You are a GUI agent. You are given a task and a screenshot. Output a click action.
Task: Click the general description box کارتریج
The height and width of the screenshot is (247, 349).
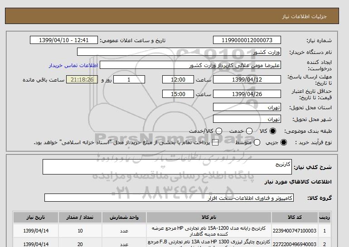pyautogui.click(x=167, y=167)
